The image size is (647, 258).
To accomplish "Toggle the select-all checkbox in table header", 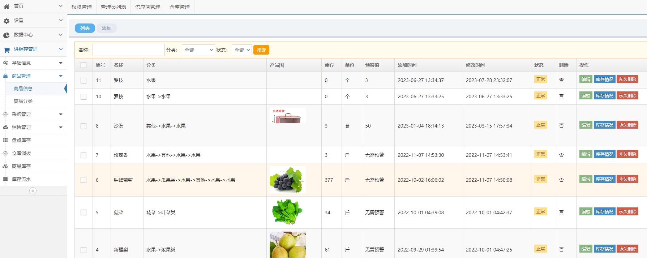I will click(83, 65).
